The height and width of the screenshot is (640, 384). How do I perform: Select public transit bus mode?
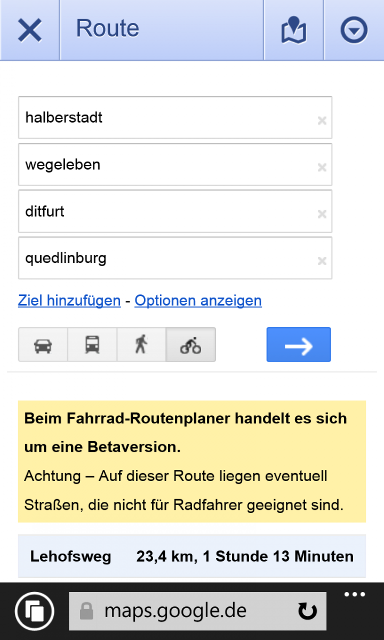coord(92,345)
